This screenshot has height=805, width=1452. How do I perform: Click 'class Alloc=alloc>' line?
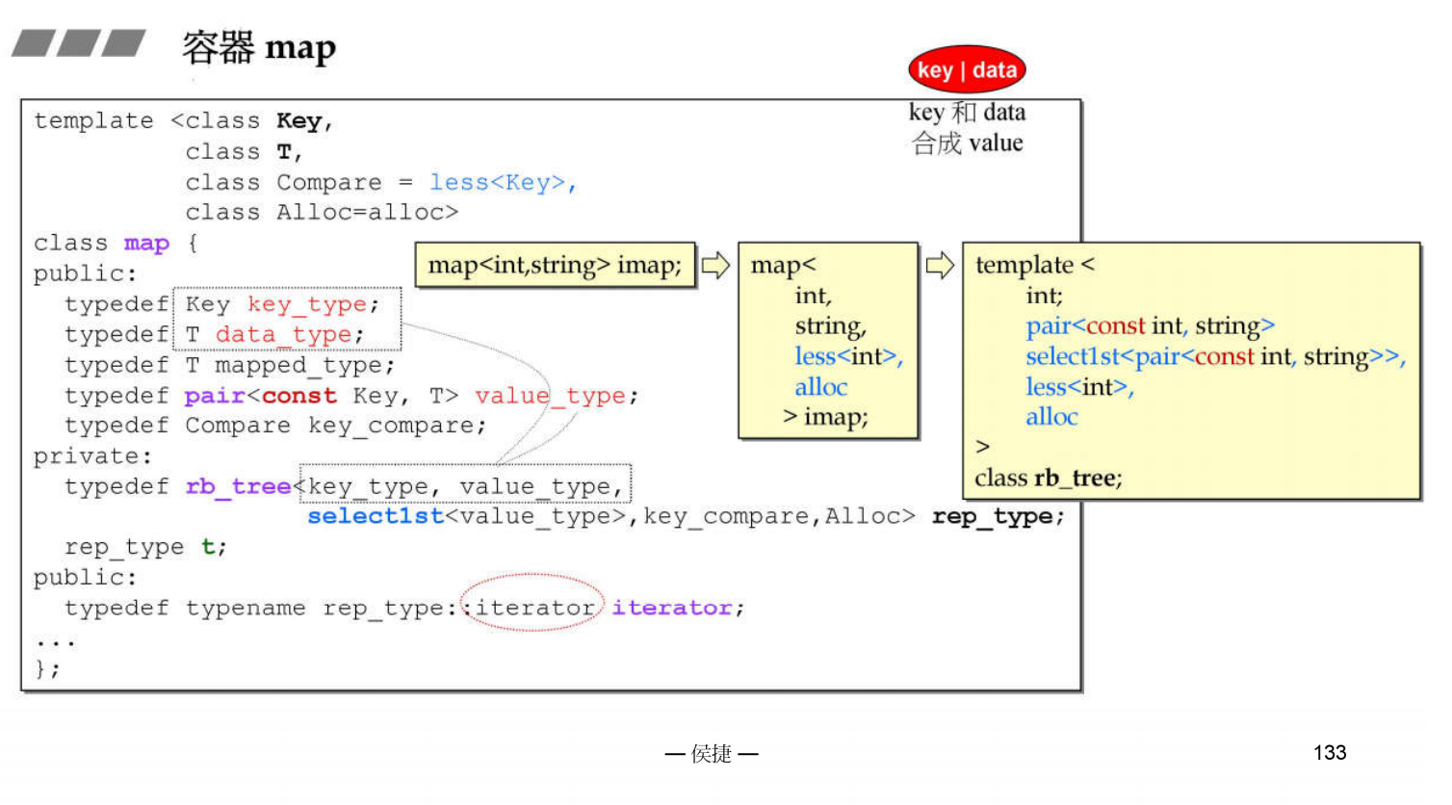tap(322, 212)
